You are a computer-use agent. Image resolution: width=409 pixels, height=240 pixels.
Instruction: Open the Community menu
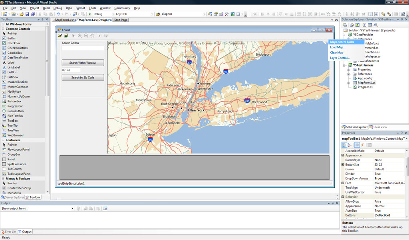pos(122,8)
